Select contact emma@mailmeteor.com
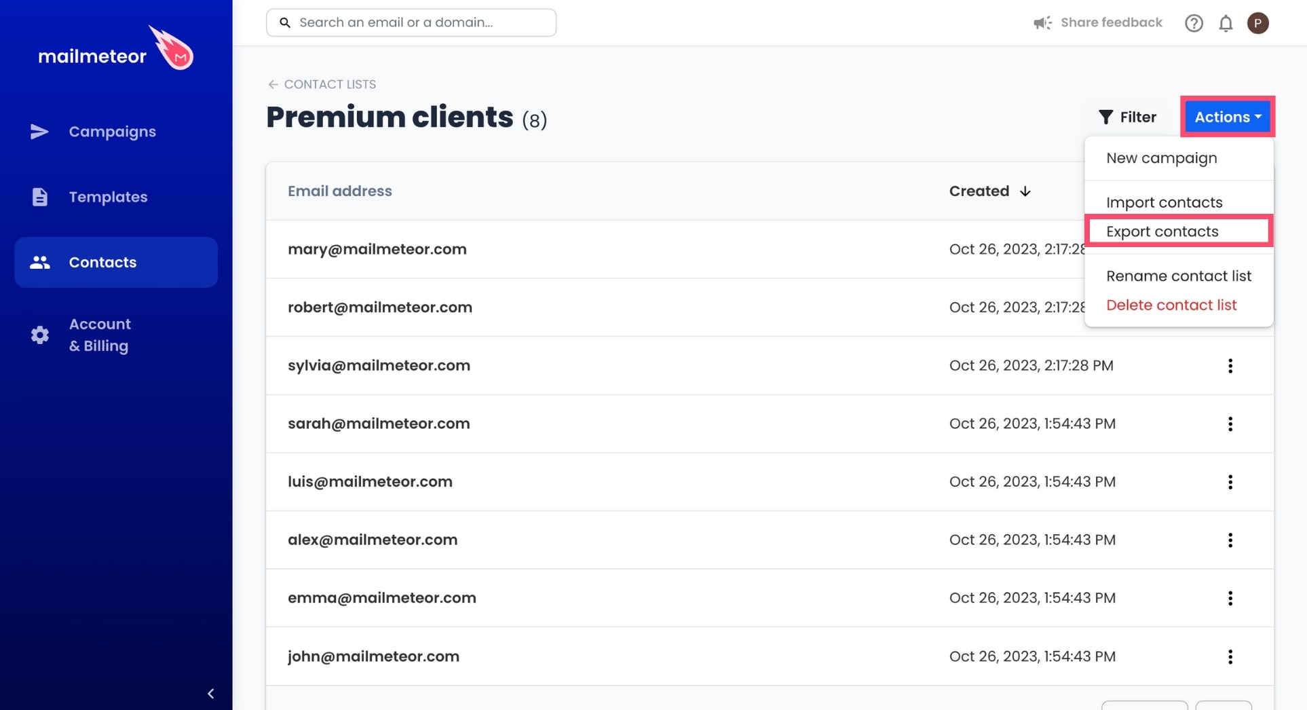The height and width of the screenshot is (710, 1307). click(x=382, y=598)
